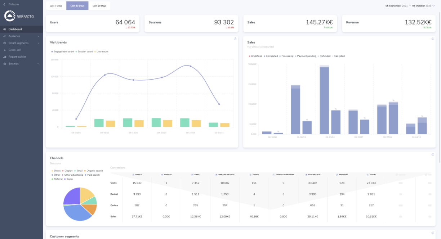Click the 05 September start date
Screen dimensions: 441x239
click(x=397, y=6)
